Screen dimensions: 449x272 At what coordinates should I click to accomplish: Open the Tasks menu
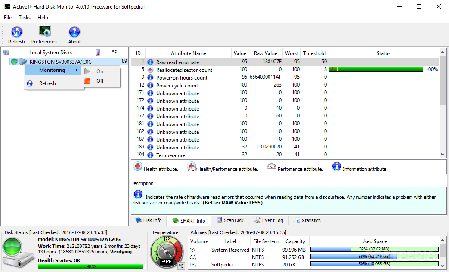point(25,18)
